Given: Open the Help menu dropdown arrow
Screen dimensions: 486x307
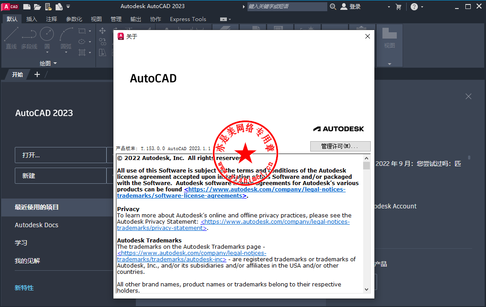Looking at the screenshot, I should 422,7.
